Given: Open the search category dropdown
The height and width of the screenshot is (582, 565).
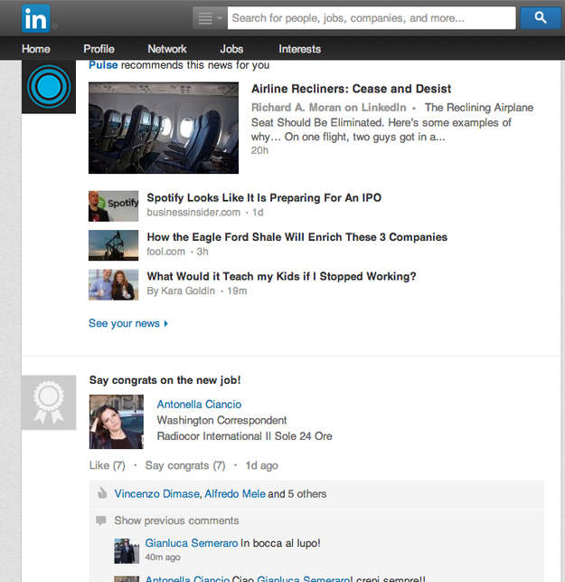Looking at the screenshot, I should [210, 18].
